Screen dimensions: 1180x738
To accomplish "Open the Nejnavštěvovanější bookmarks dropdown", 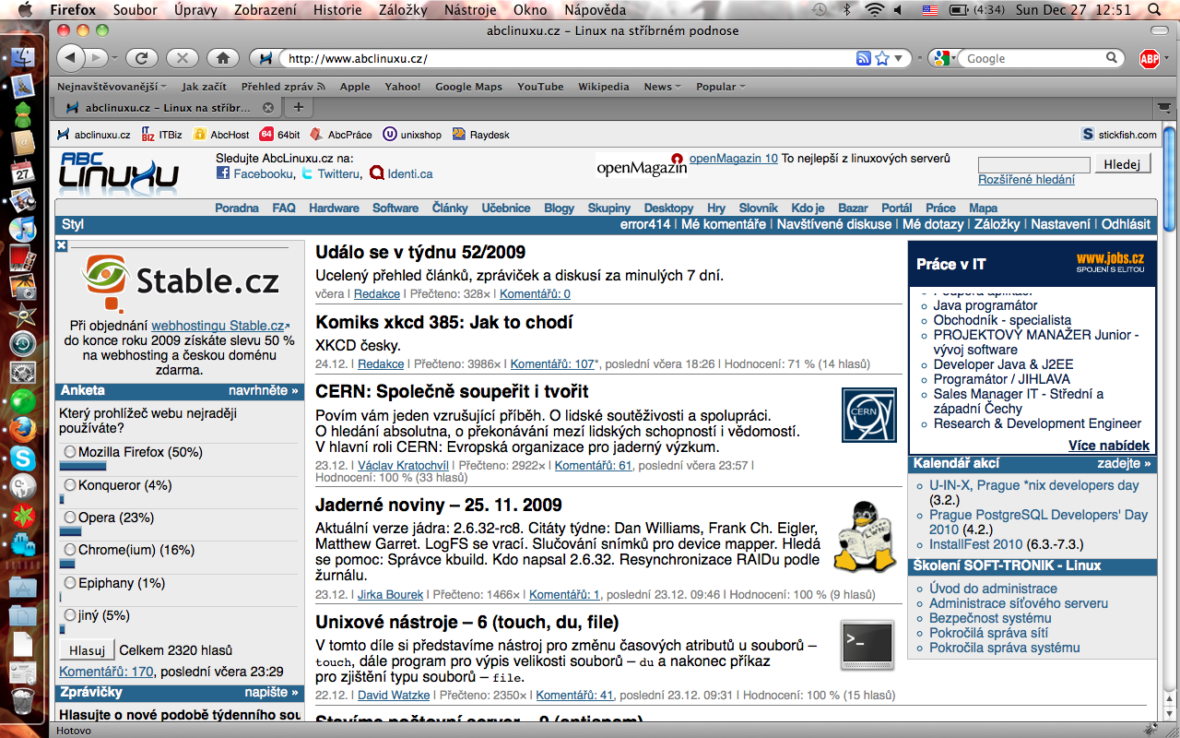I will [x=112, y=87].
